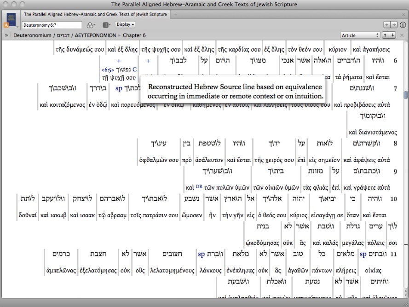409x307 pixels.
Task: Click the forward navigation arrow
Action: pyautogui.click(x=394, y=24)
